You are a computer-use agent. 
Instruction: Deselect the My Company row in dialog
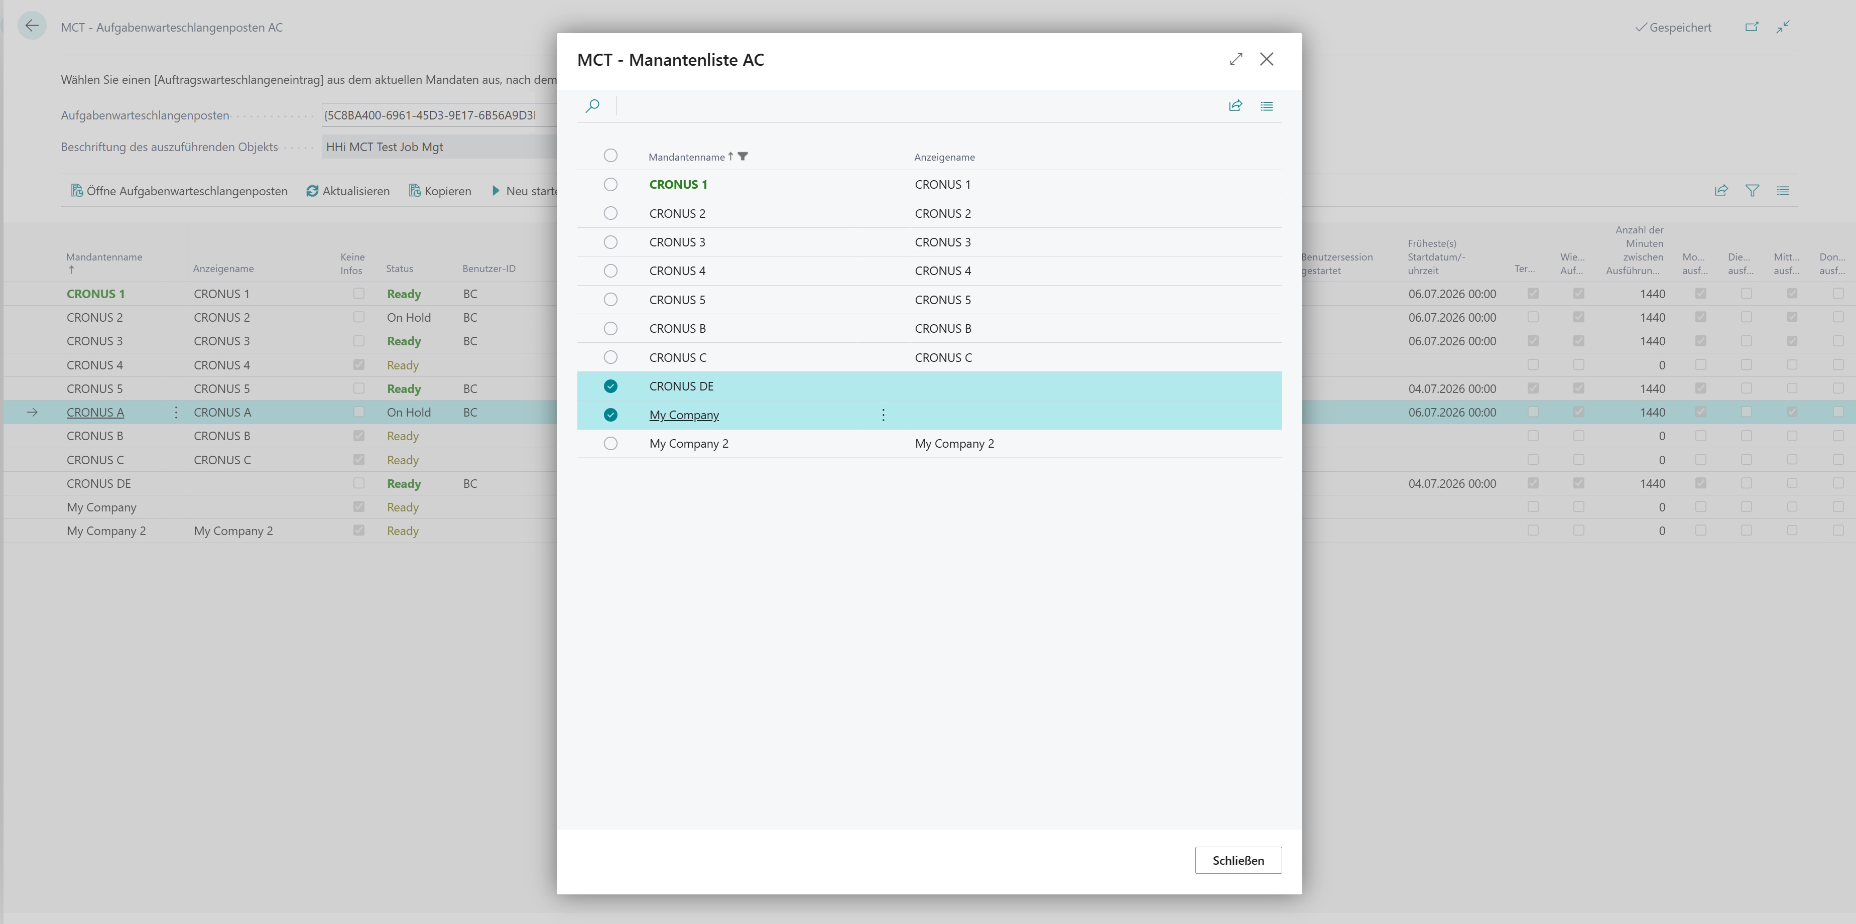point(610,415)
